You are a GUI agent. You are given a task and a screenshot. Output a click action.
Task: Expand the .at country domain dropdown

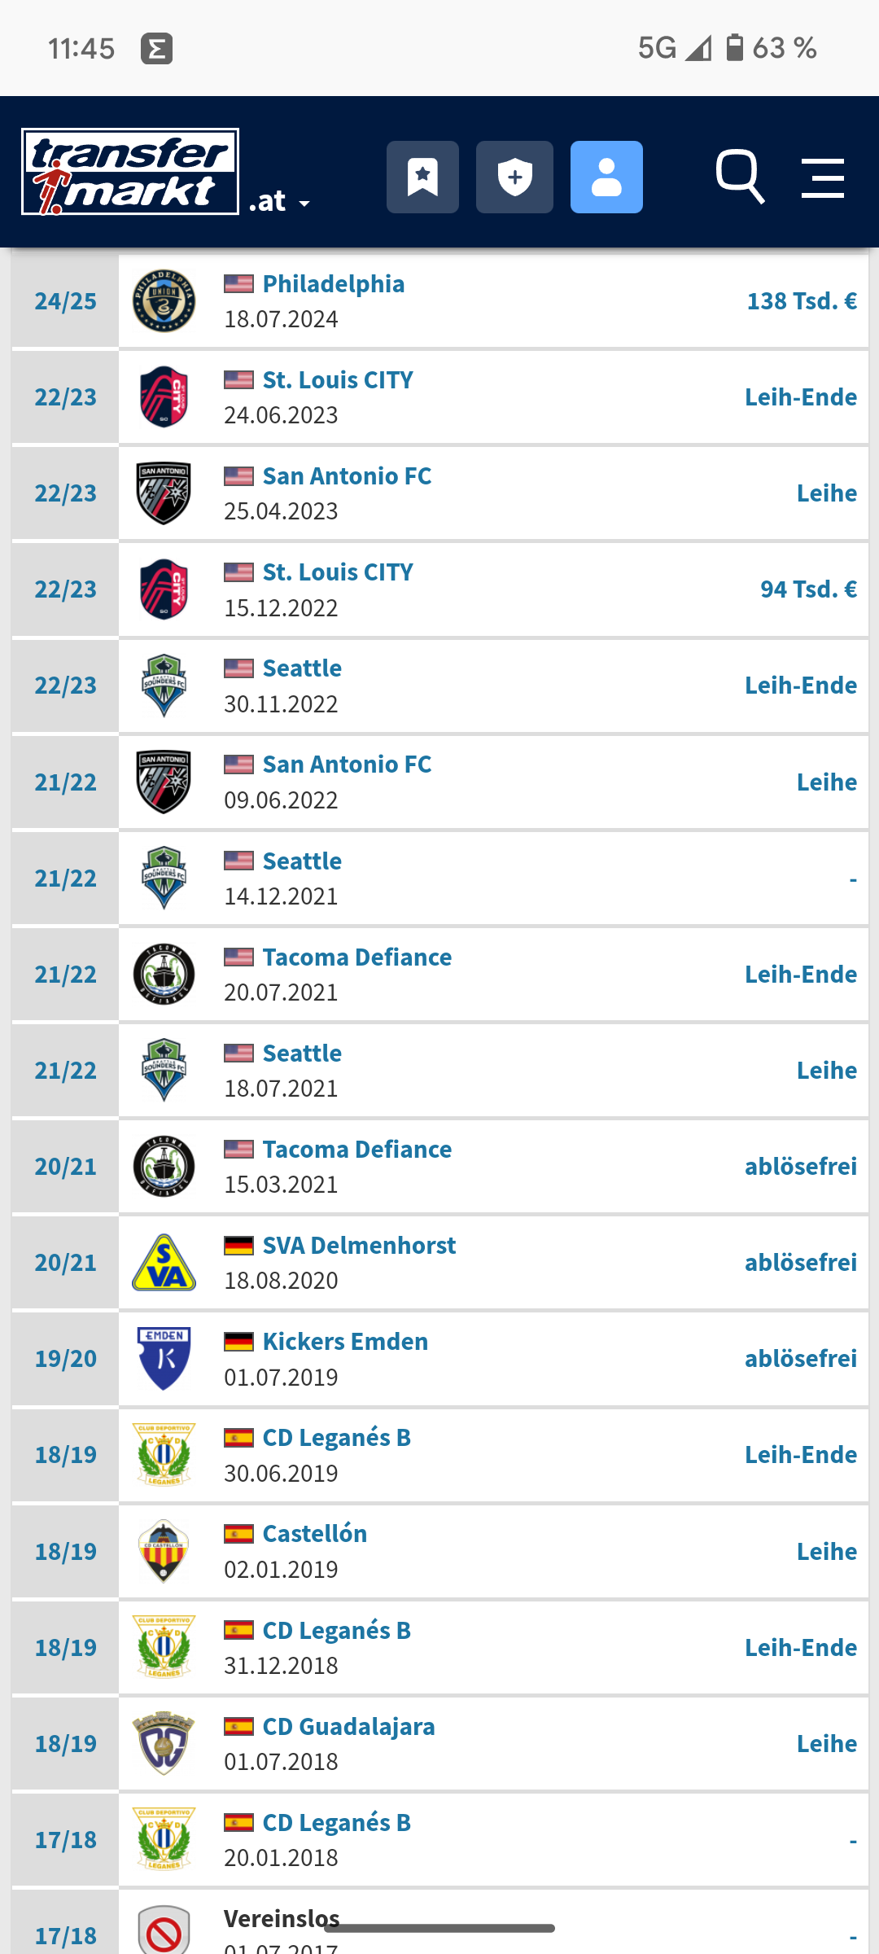(279, 201)
